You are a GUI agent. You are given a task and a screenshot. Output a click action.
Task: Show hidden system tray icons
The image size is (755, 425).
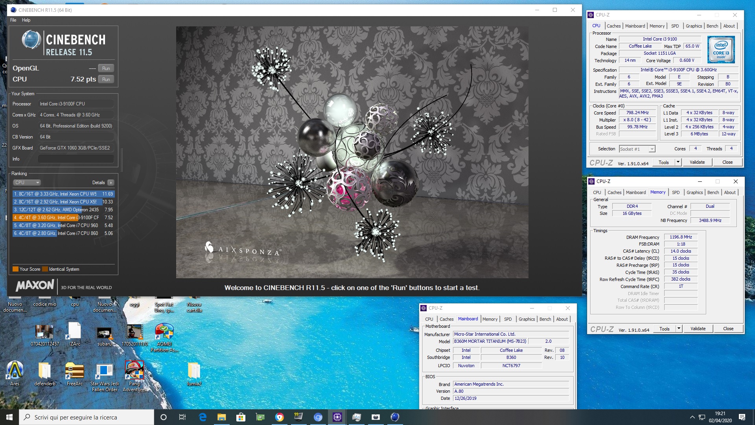[x=692, y=417]
